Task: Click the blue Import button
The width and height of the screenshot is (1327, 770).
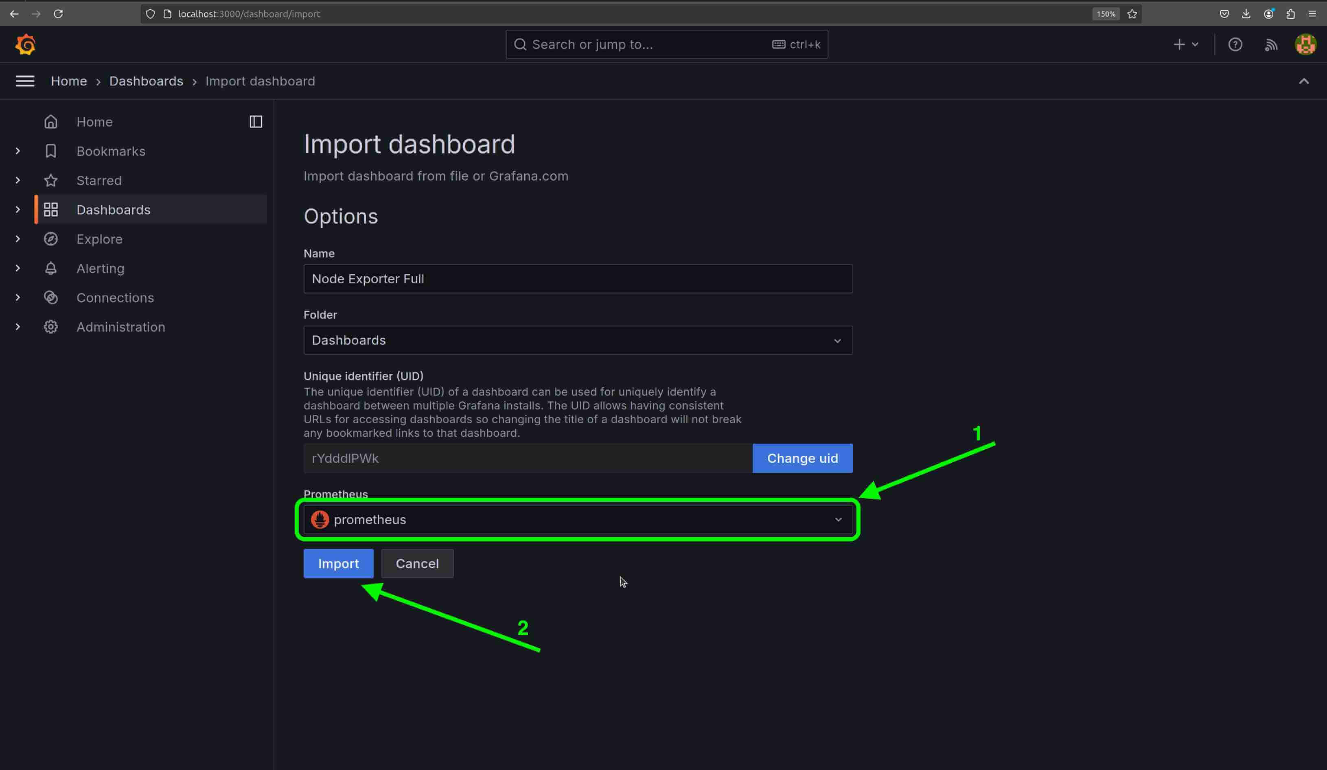Action: 338,564
